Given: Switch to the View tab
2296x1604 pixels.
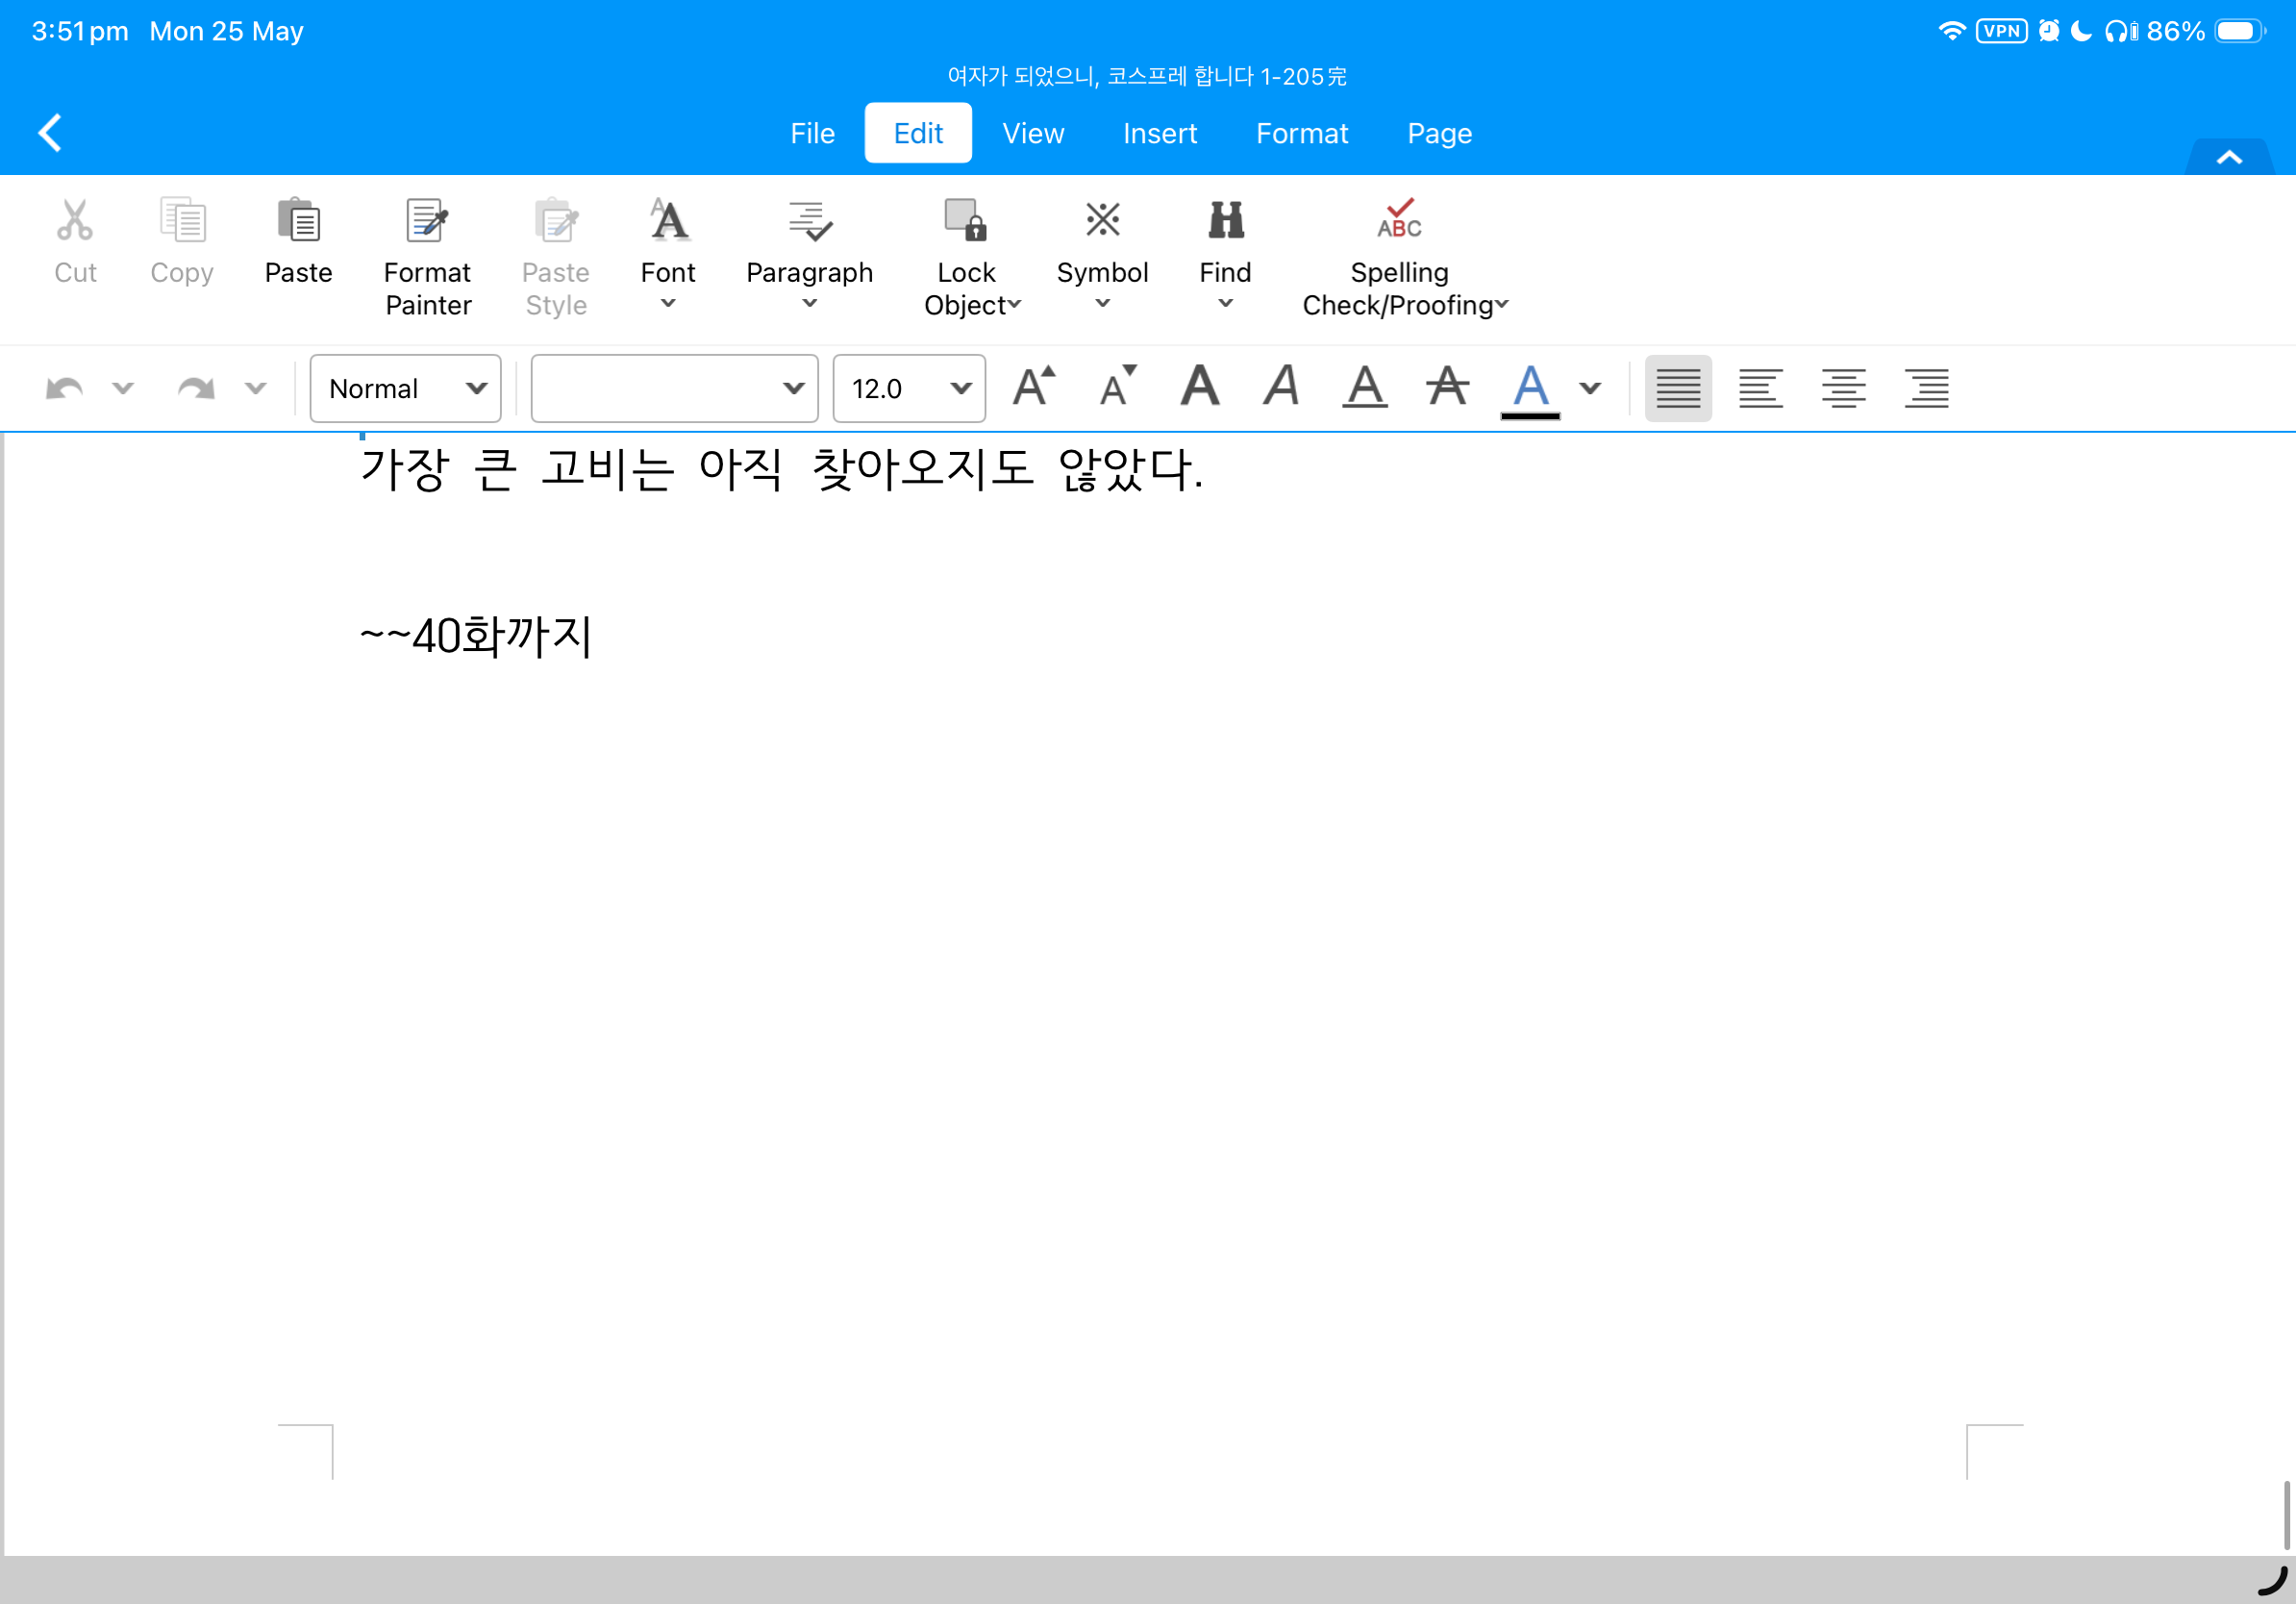Looking at the screenshot, I should [x=1033, y=133].
